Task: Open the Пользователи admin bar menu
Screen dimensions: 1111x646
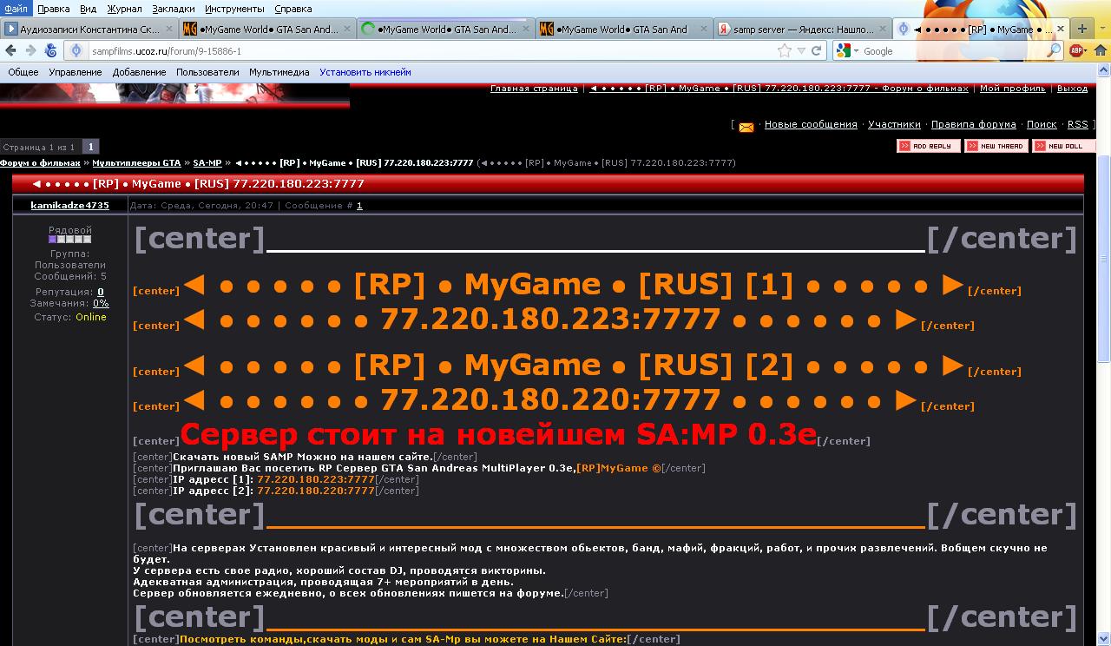Action: pyautogui.click(x=207, y=72)
